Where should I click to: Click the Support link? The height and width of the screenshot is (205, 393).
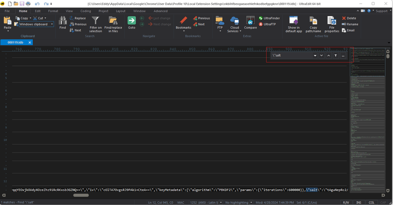(382, 11)
